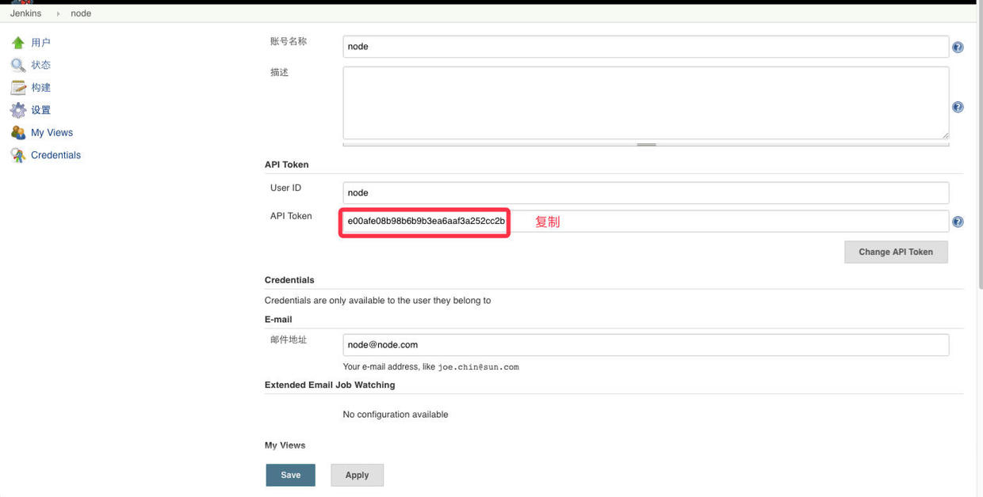This screenshot has width=983, height=497.
Task: Focus the 账号名称 input field
Action: coord(645,47)
